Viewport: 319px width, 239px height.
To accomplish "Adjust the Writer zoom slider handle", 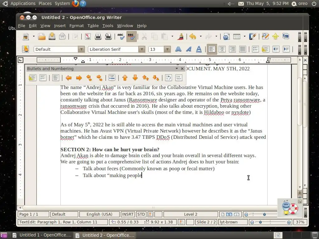I will 264,214.
